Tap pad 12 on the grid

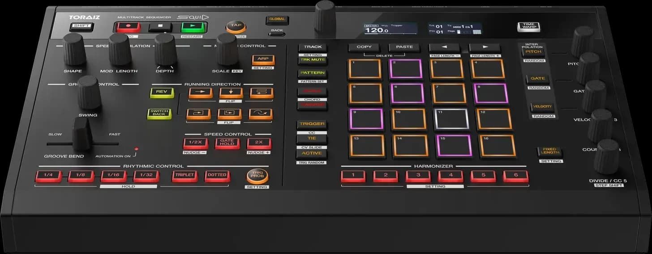(493, 119)
